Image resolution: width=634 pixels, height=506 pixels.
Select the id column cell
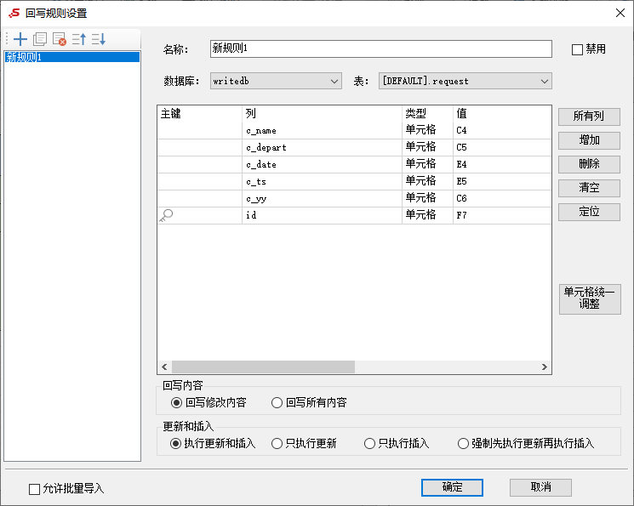click(x=323, y=215)
